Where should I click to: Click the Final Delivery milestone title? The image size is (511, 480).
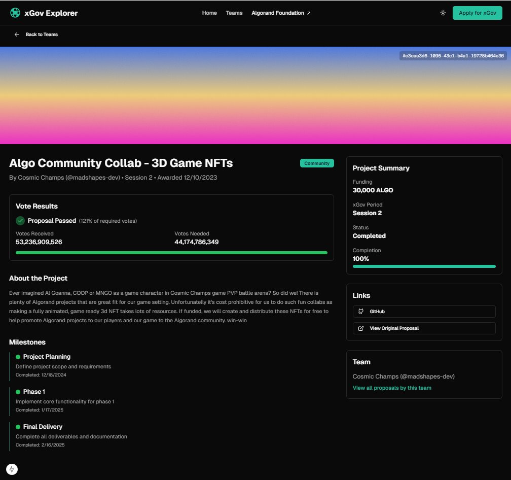pos(43,427)
